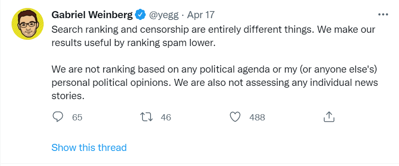The height and width of the screenshot is (166, 399).
Task: Click the text line 'results useful by ranking spam lower.'
Action: click(x=134, y=43)
